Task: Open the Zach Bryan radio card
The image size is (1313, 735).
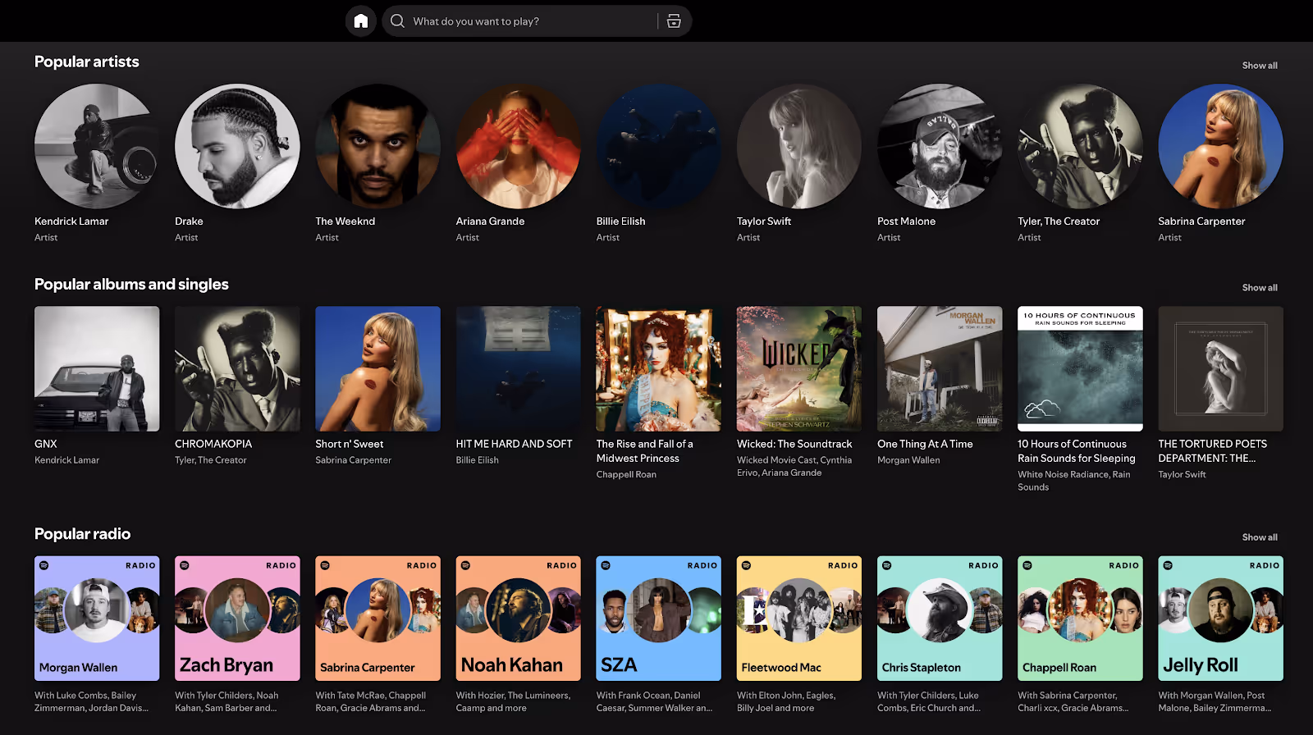Action: click(237, 619)
